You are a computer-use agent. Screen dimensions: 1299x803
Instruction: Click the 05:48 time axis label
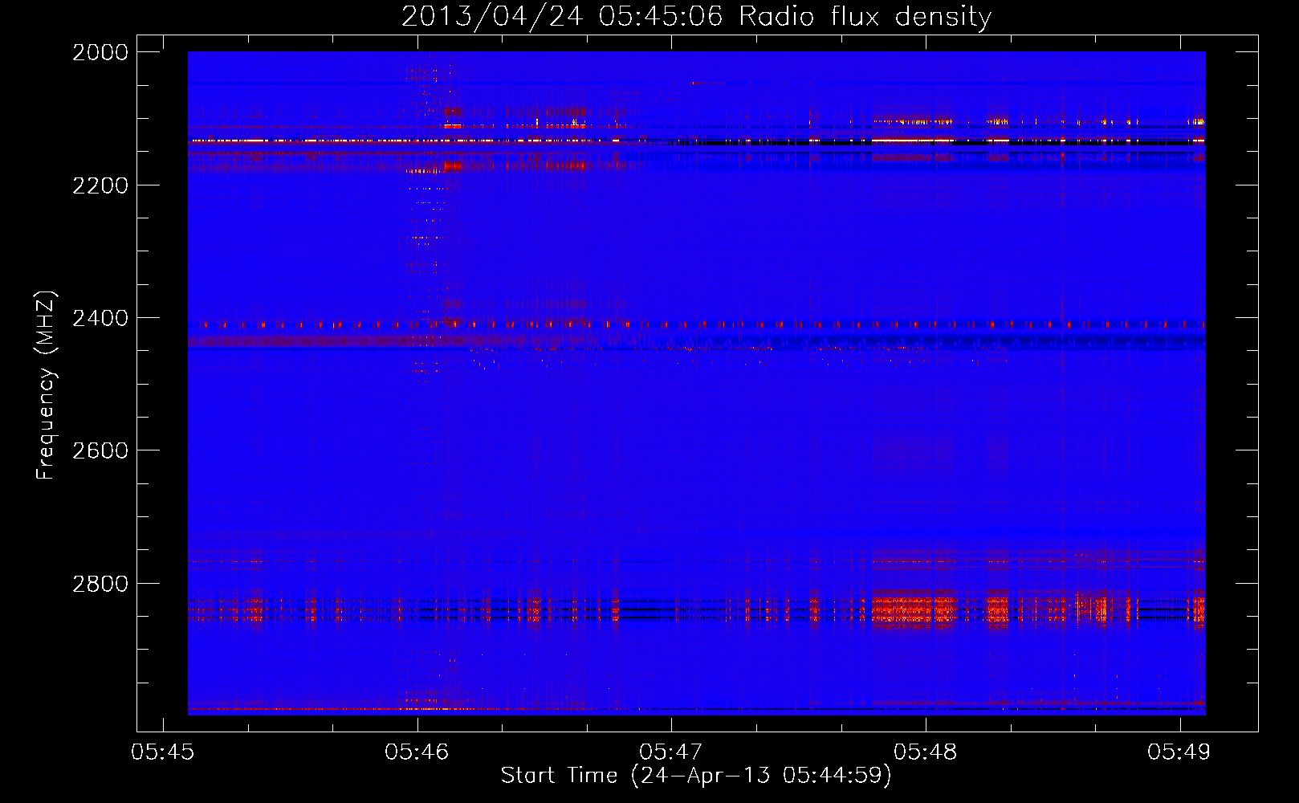tap(925, 752)
